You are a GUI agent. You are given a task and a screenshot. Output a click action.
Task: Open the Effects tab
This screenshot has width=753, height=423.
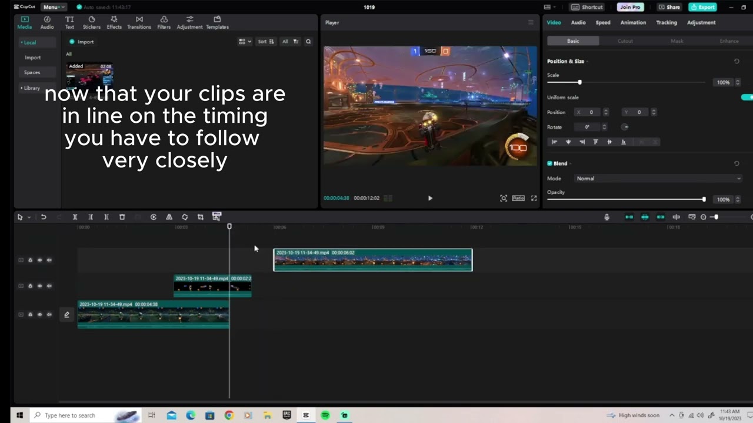[x=114, y=22]
